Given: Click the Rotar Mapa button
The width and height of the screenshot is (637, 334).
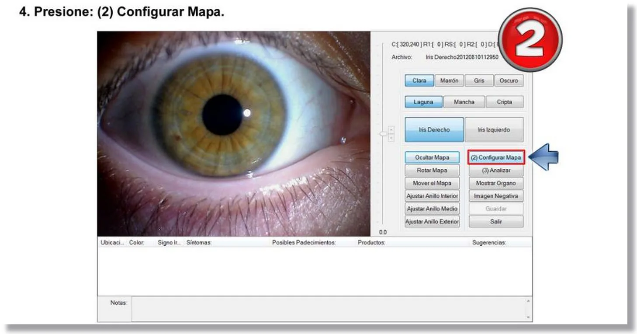Looking at the screenshot, I should 432,170.
